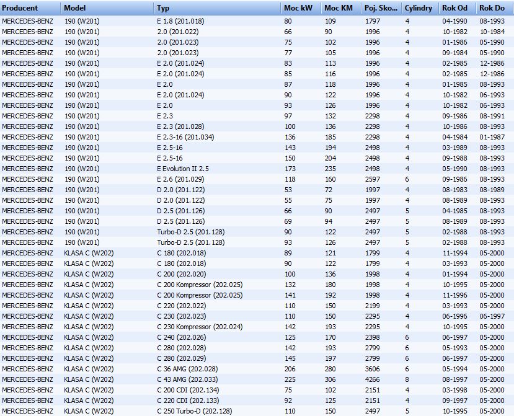514x416 pixels.
Task: Sort by the Rok Do column header
Action: (x=495, y=8)
